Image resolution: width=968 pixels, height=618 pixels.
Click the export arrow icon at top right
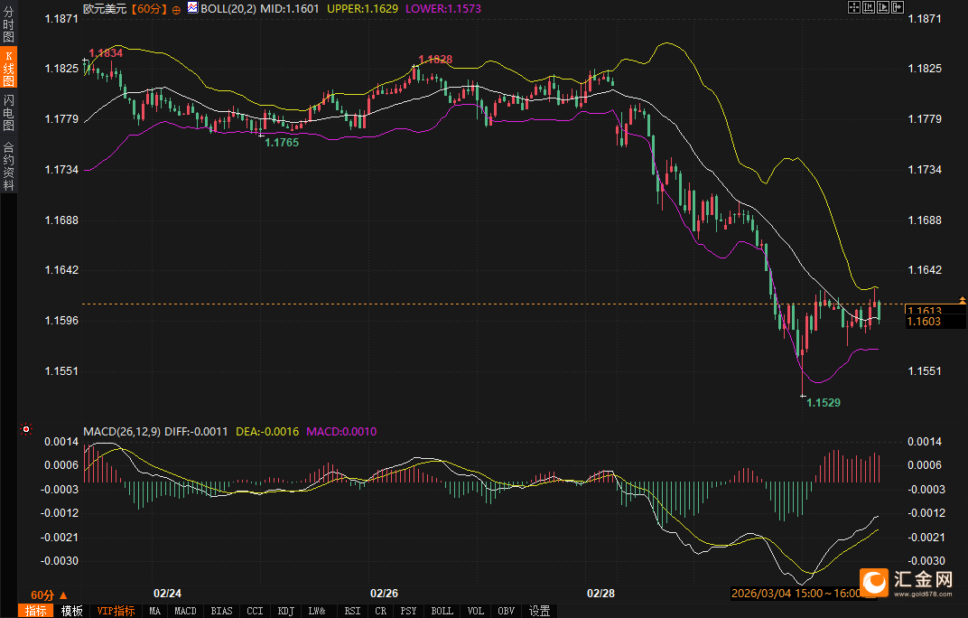(x=898, y=7)
